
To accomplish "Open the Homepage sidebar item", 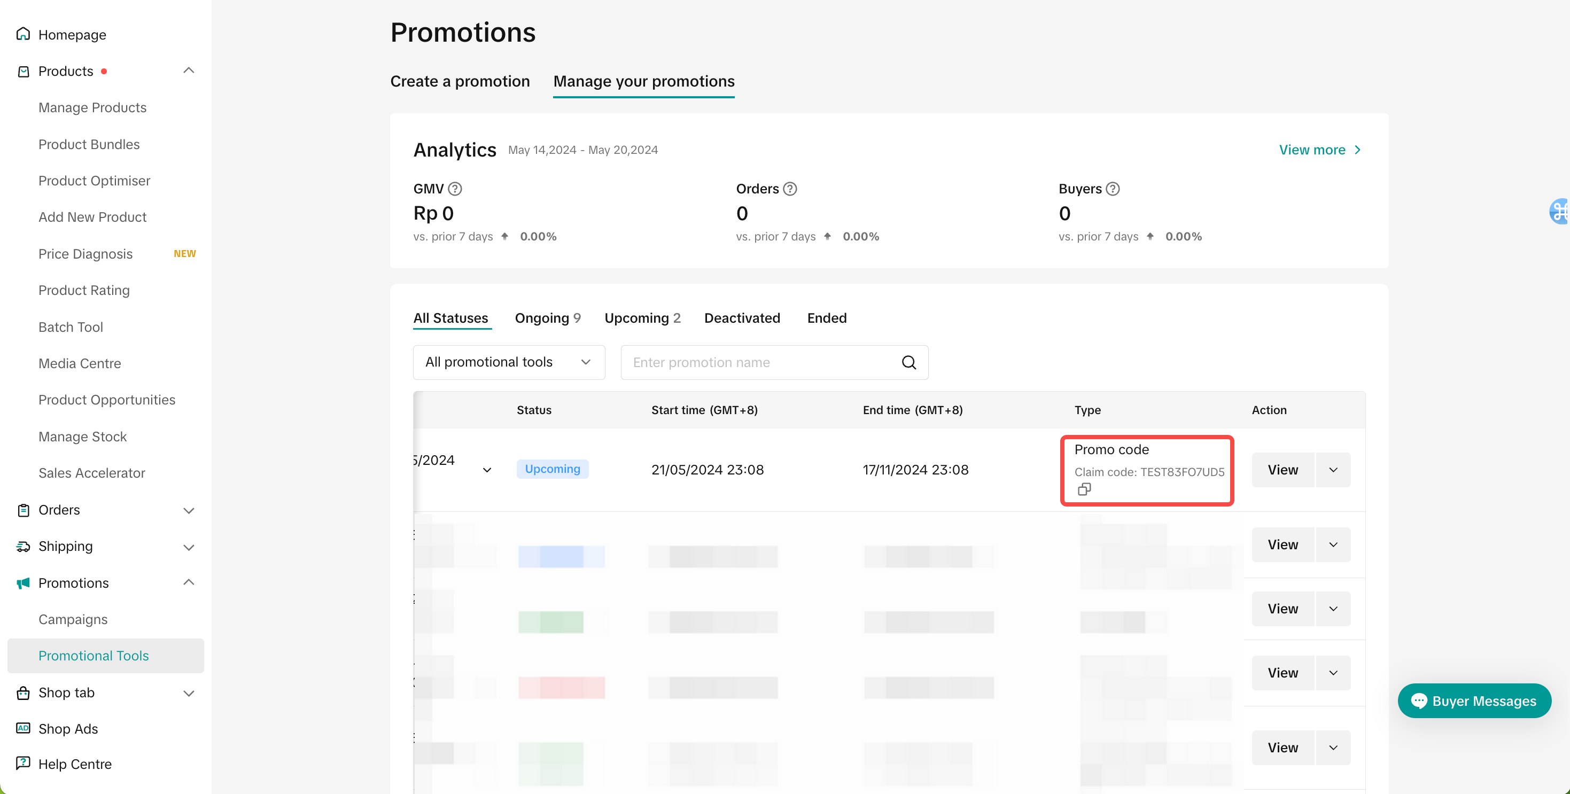I will click(72, 35).
